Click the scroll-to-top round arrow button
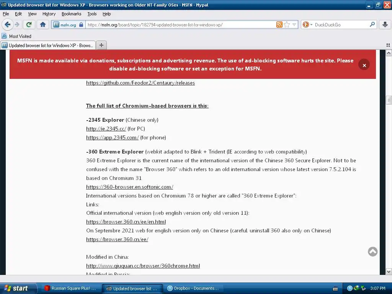This screenshot has width=392, height=294. pos(372,252)
